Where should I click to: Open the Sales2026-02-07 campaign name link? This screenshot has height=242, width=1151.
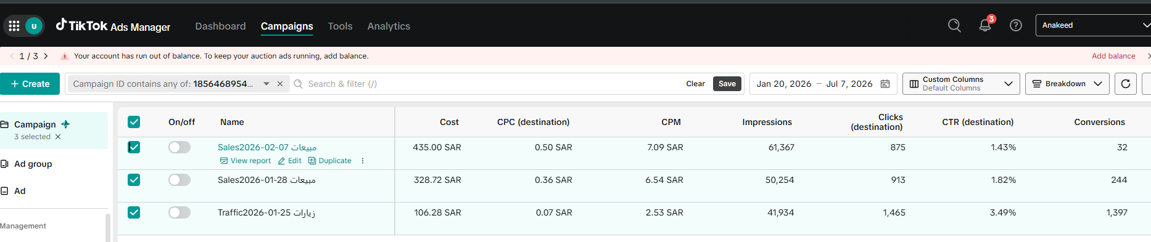267,147
